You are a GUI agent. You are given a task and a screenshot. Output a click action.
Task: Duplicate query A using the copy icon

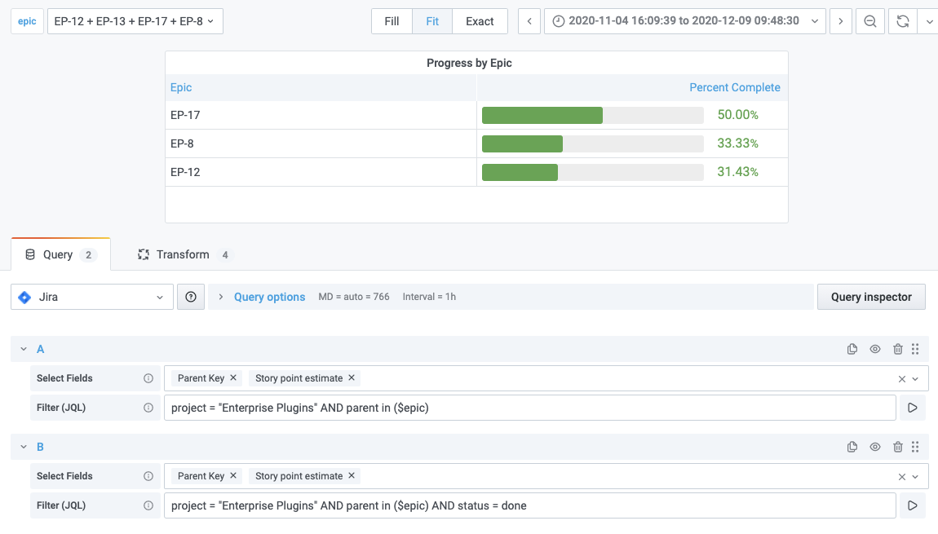(x=852, y=348)
